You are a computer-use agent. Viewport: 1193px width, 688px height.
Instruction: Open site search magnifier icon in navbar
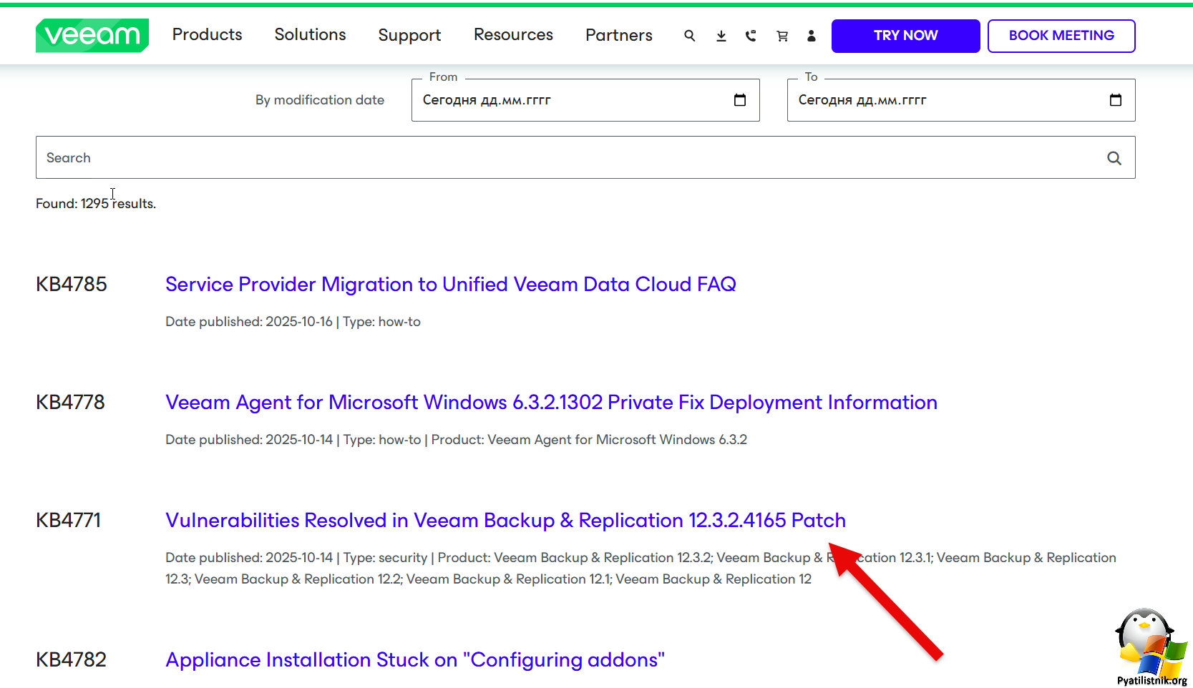coord(689,36)
